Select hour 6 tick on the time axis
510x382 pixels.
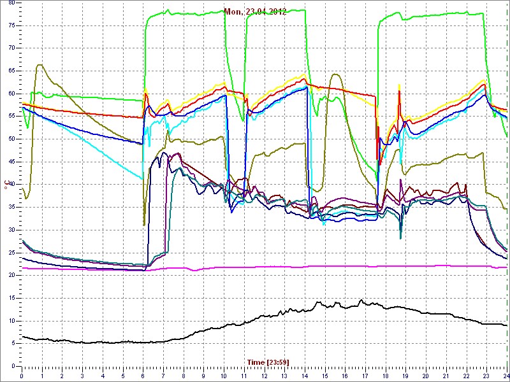(x=143, y=376)
